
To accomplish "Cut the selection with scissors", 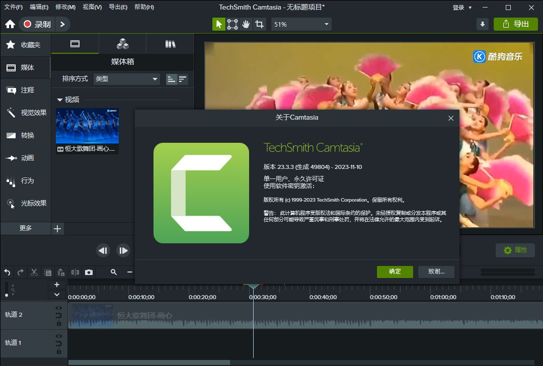I will [34, 272].
